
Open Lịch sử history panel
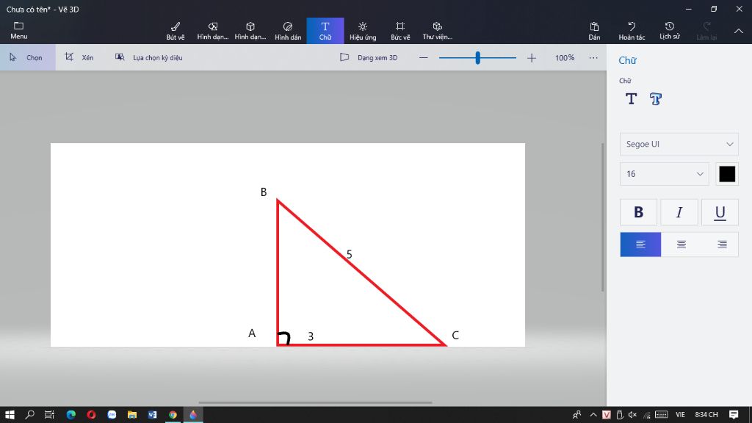click(670, 31)
